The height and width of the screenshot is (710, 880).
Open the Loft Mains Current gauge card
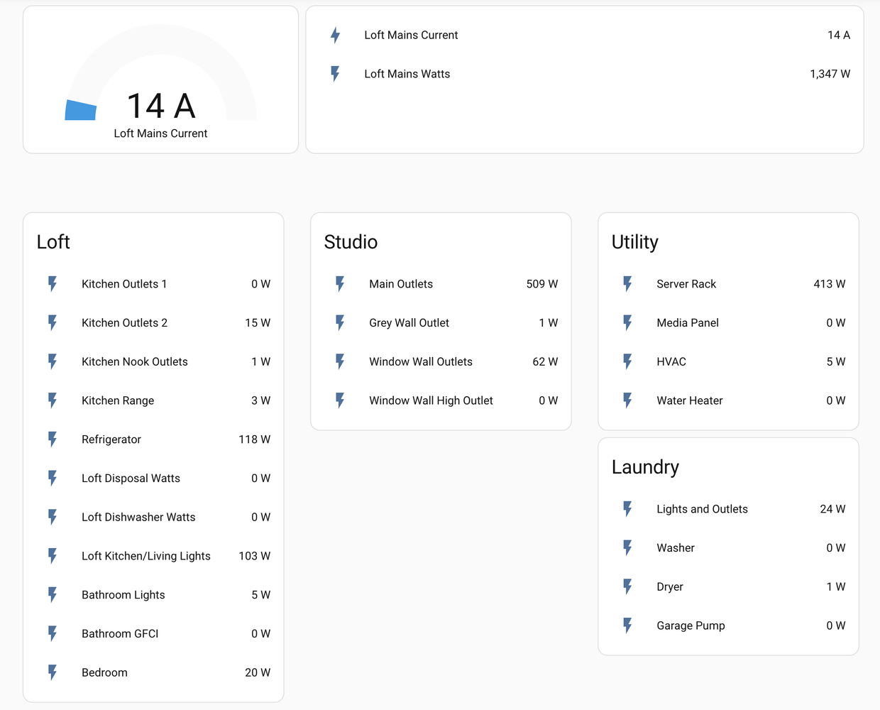(160, 80)
